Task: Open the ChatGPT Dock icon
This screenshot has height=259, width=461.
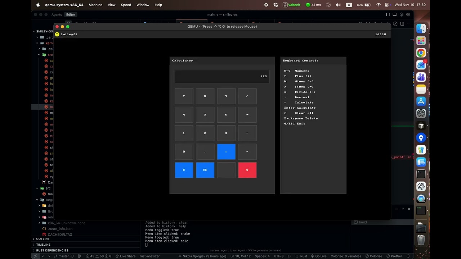Action: (421, 186)
